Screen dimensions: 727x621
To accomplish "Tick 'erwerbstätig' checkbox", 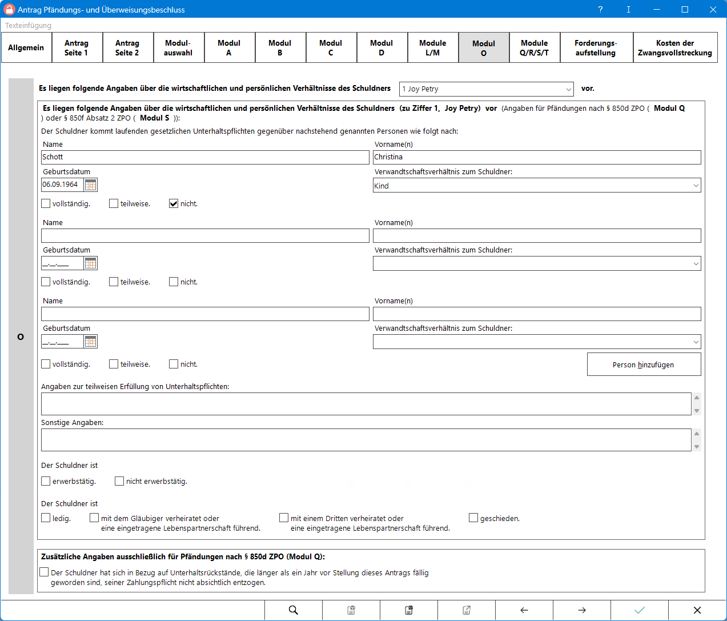I will (46, 481).
